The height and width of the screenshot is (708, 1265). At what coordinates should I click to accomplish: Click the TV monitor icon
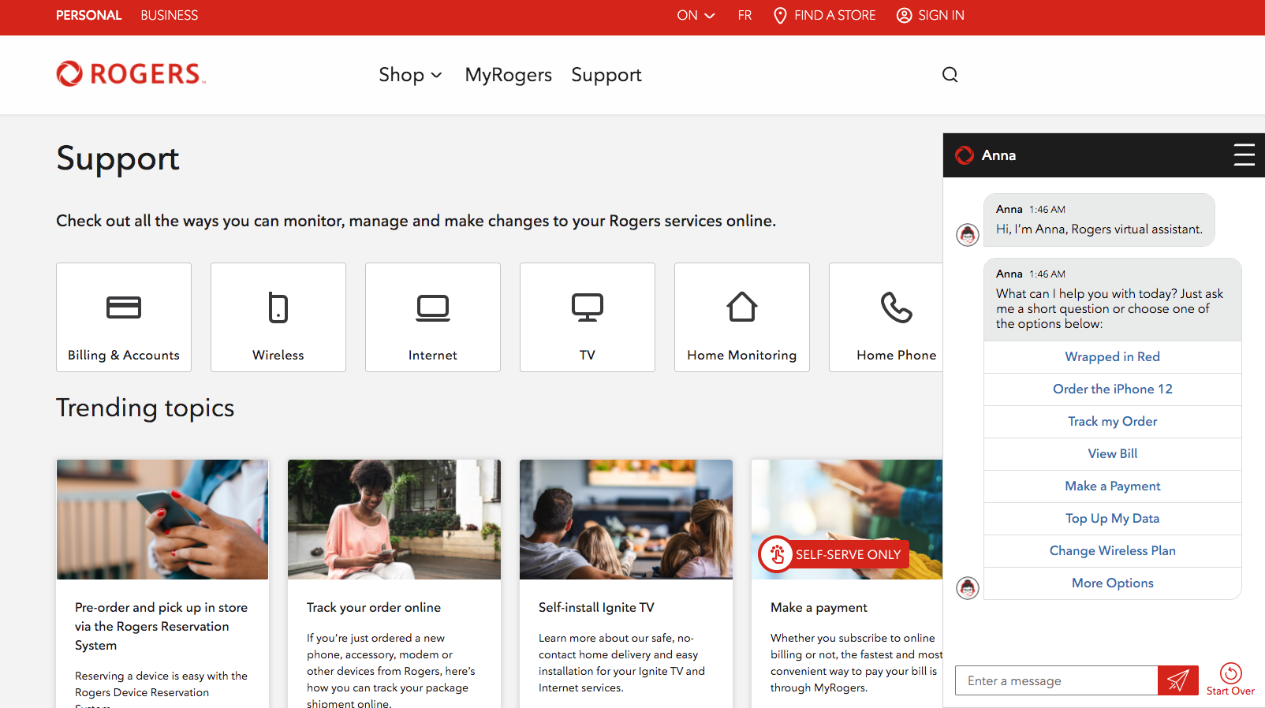(588, 307)
